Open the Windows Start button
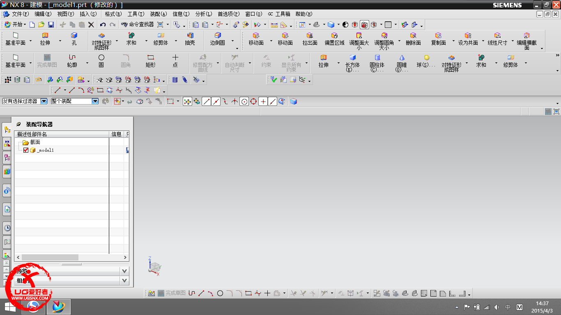Screen dimensions: 561x315 pyautogui.click(x=10, y=307)
